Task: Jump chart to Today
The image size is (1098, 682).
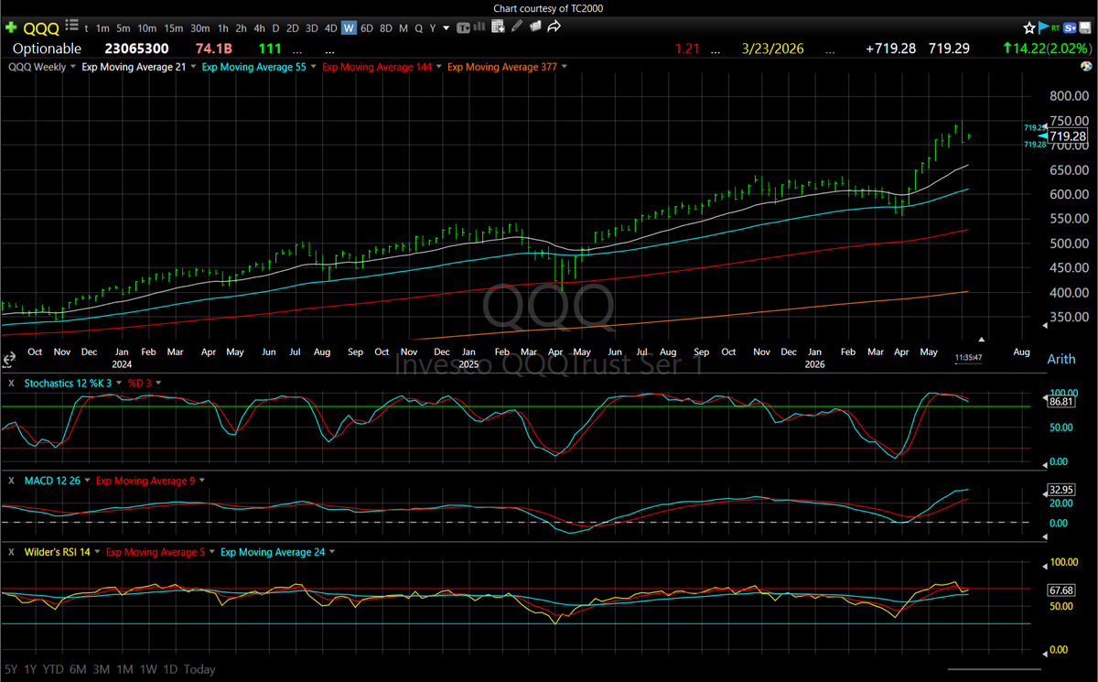Action: click(200, 669)
